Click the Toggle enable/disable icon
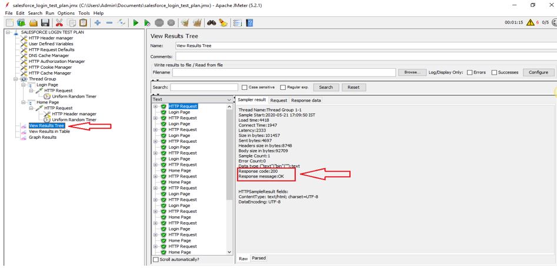557x268 pixels. (122, 23)
